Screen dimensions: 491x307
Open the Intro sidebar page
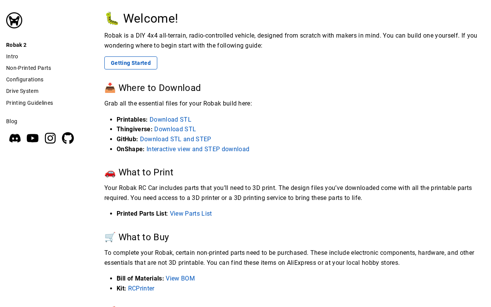click(12, 56)
